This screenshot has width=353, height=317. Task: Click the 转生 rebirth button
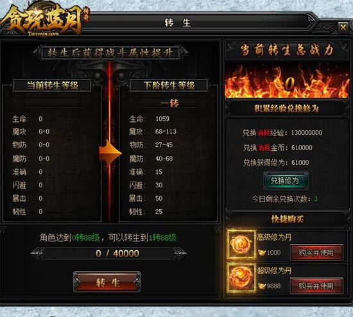pyautogui.click(x=107, y=282)
